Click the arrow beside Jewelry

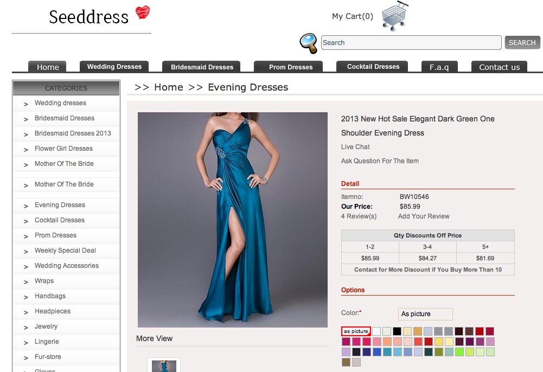point(25,328)
